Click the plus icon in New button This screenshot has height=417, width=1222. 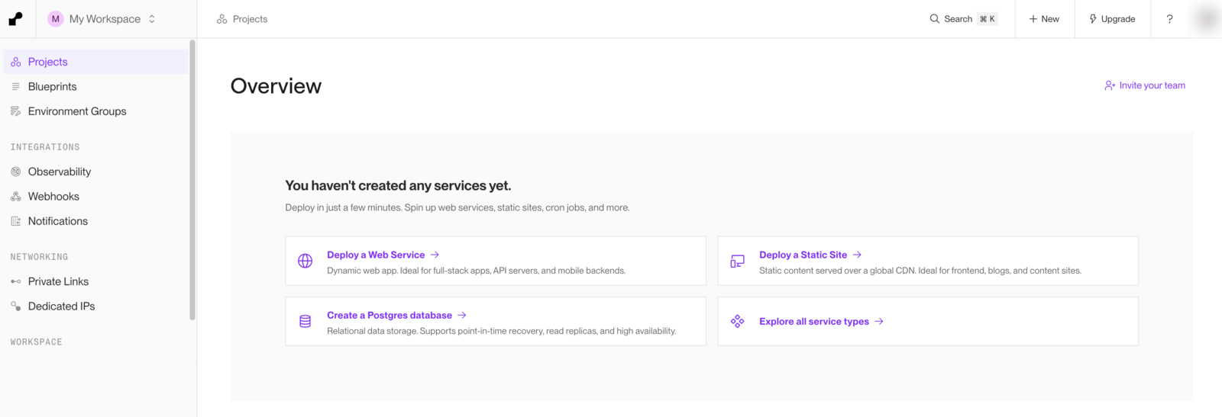pyautogui.click(x=1033, y=19)
